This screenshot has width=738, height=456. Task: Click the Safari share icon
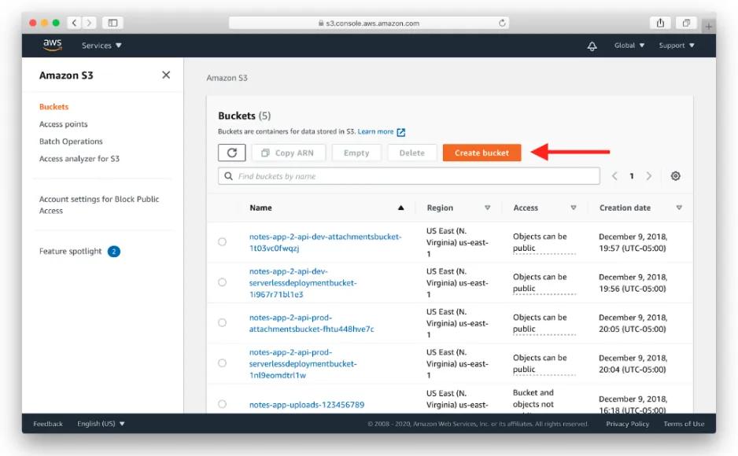pos(660,23)
